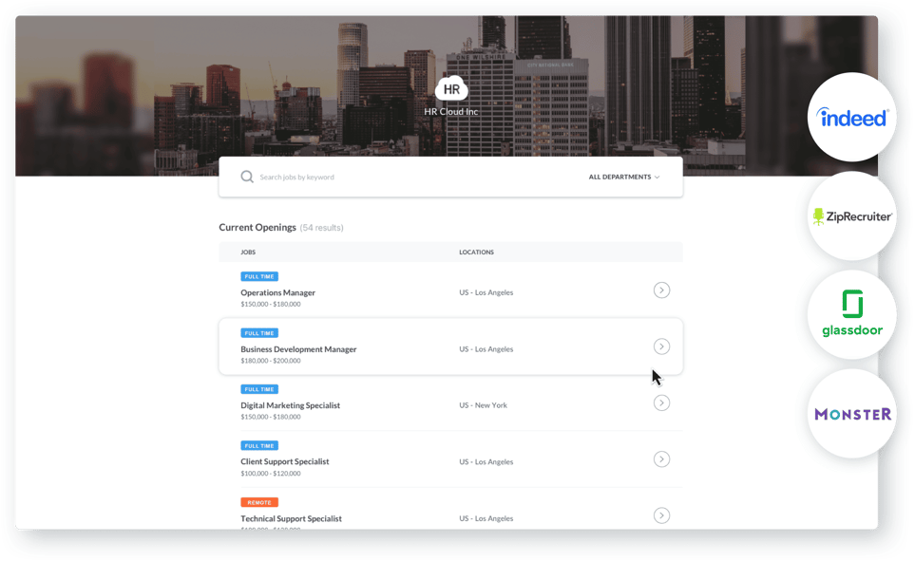The height and width of the screenshot is (561, 915).
Task: Click the (54 results) count text
Action: [321, 228]
